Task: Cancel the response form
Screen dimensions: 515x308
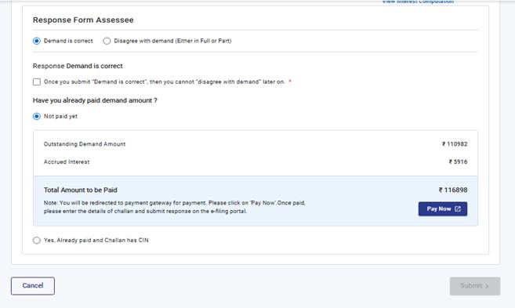Action: tap(33, 286)
